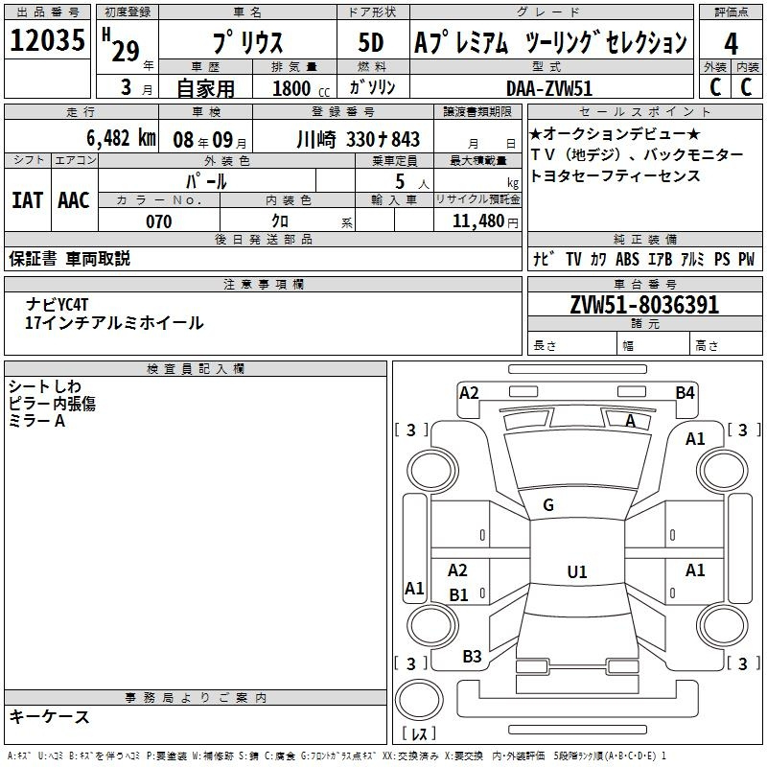Click the B4 damage mark on diagram
The height and width of the screenshot is (767, 767).
coord(685,393)
